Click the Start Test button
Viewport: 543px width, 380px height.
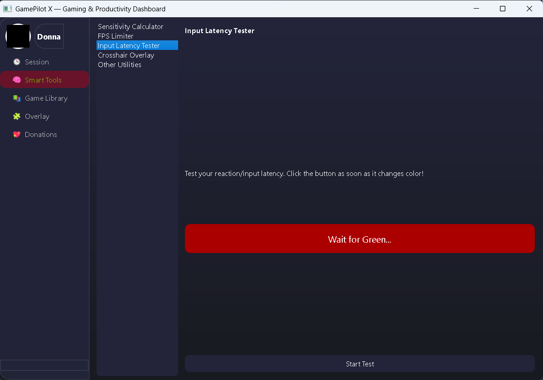click(x=359, y=364)
